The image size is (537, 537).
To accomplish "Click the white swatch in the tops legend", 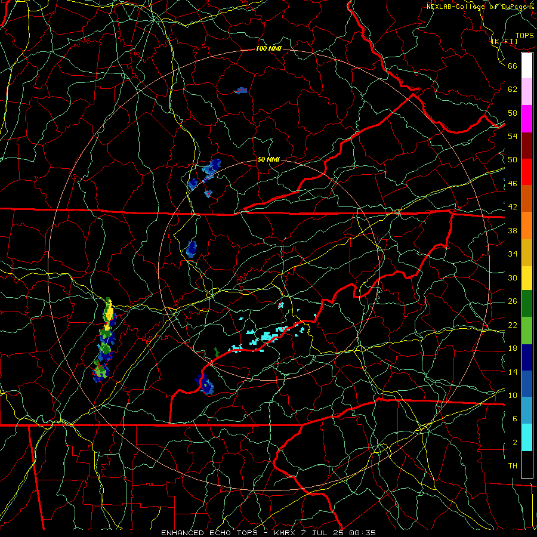I will 527,66.
